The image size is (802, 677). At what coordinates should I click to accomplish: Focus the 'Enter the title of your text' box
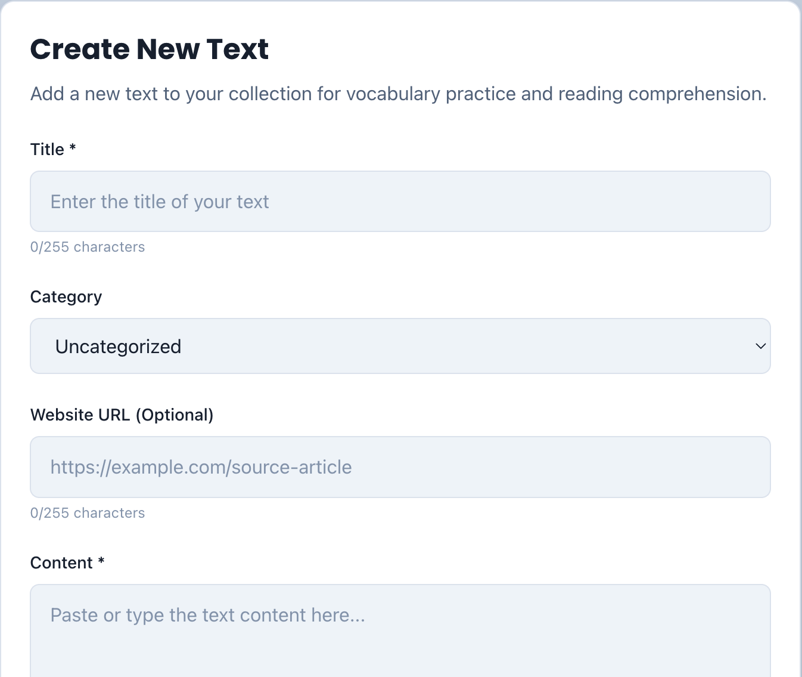[400, 201]
